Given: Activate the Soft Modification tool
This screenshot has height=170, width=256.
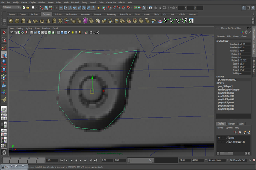Looking at the screenshot, I should (x=4, y=85).
